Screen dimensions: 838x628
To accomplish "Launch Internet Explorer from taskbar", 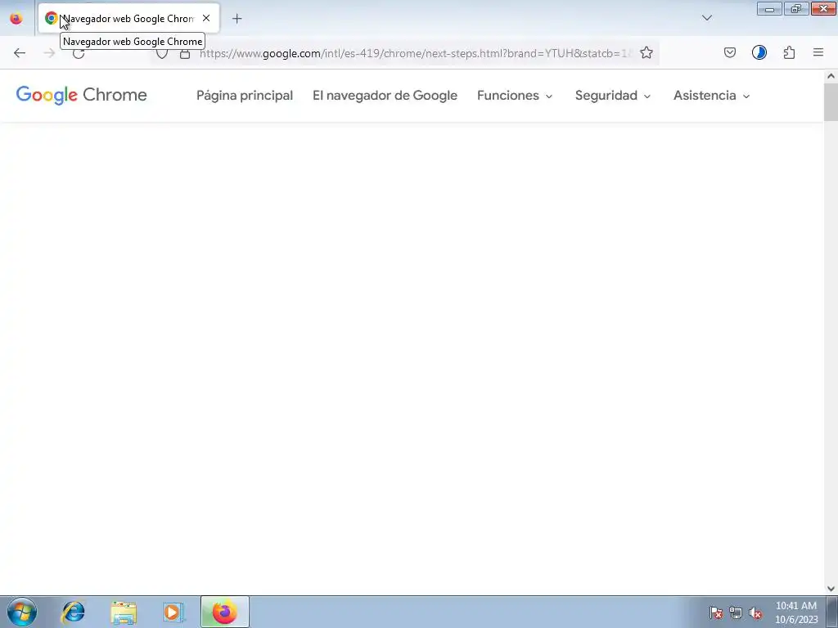I will coord(73,612).
